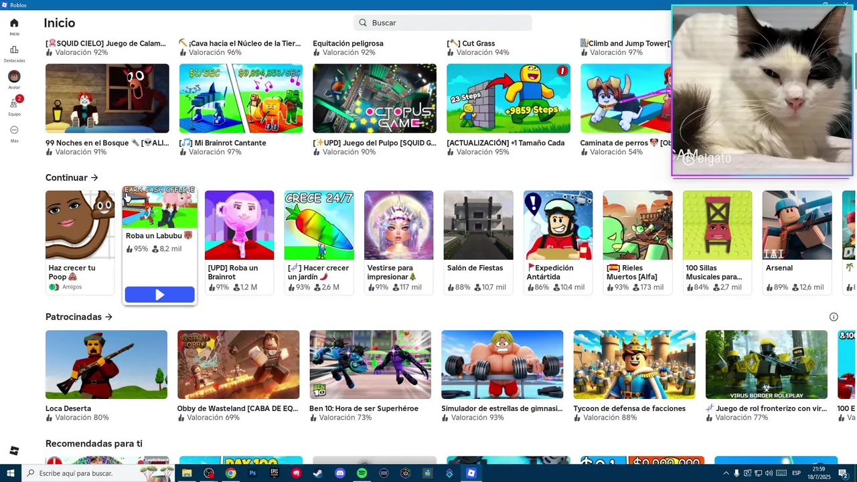Open Loca Deserta sponsored game

point(106,365)
